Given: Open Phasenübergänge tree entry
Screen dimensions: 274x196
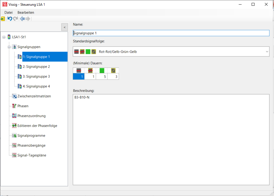Looking at the screenshot, I should (x=32, y=145).
